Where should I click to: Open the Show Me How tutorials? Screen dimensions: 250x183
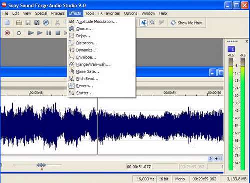tap(186, 23)
